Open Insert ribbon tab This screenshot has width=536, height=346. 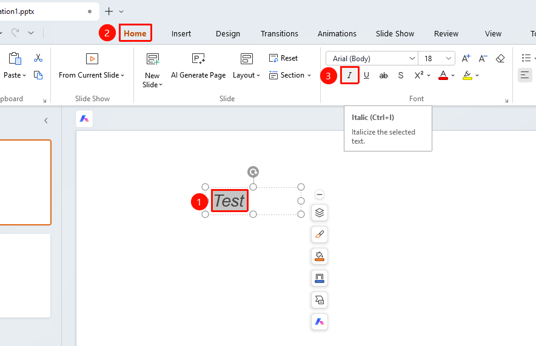pos(181,34)
